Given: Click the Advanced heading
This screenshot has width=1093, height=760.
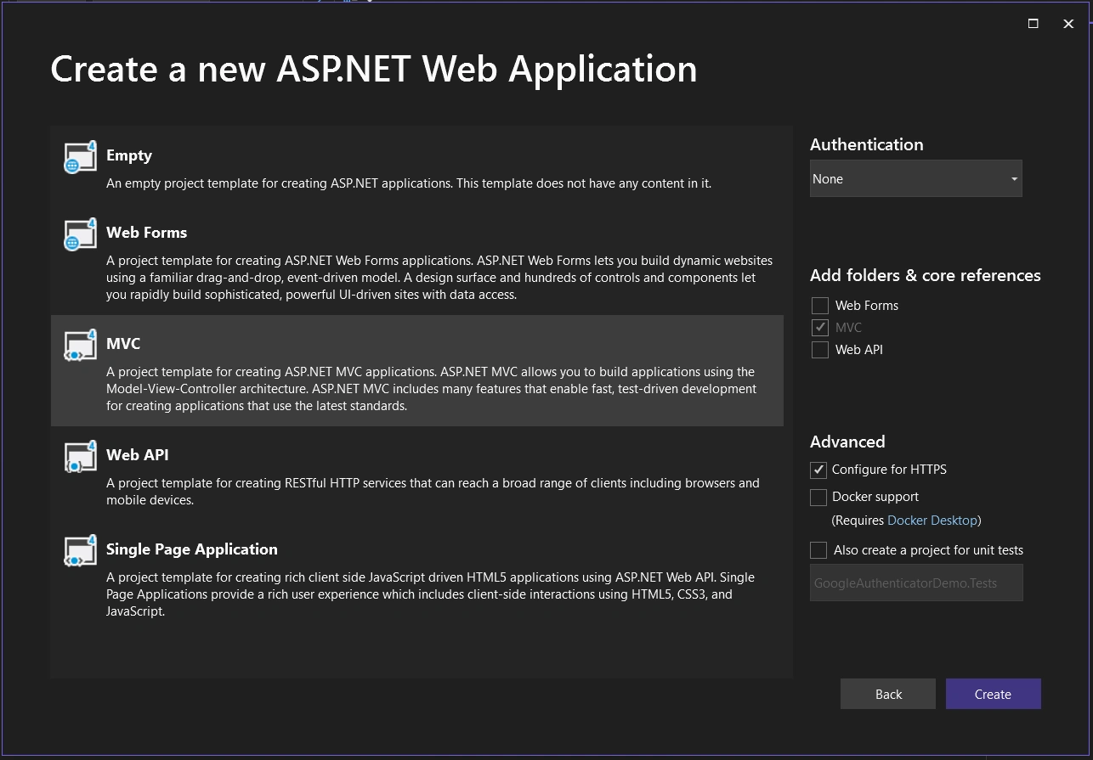Looking at the screenshot, I should click(847, 442).
